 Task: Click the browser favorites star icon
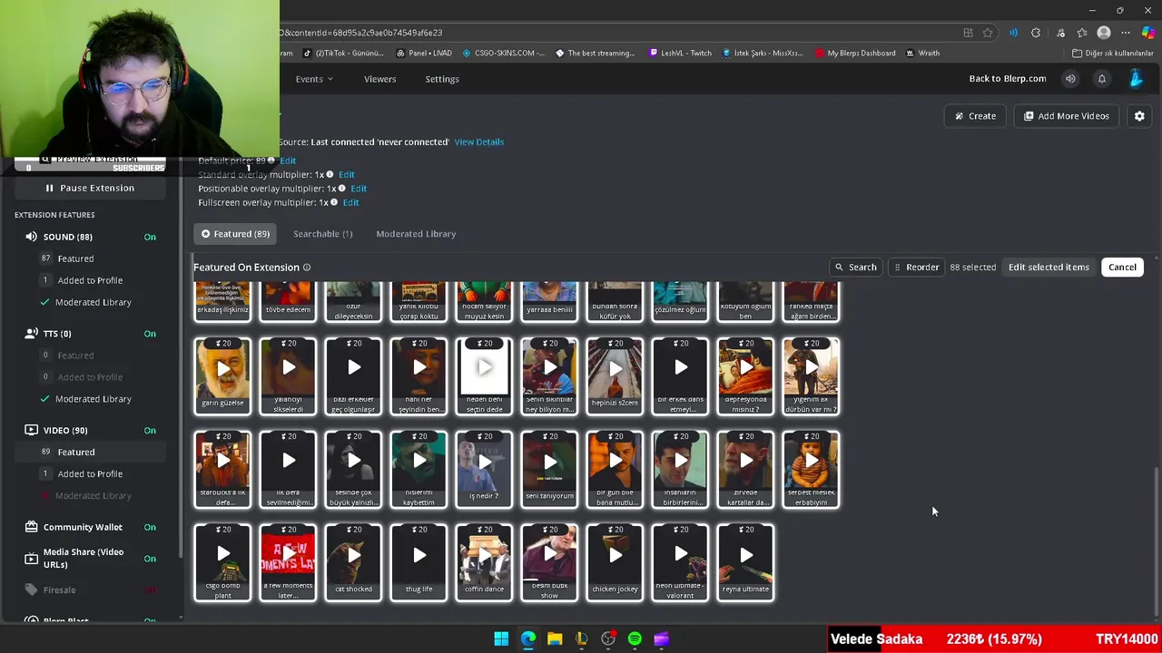988,33
